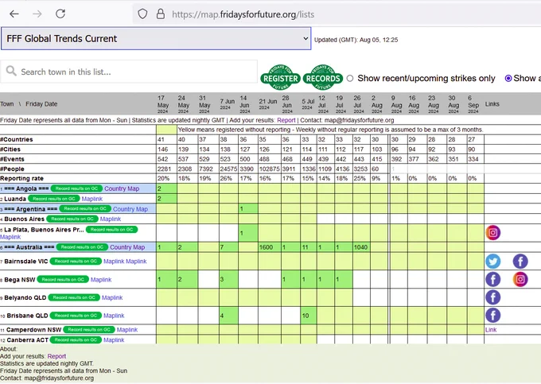This screenshot has height=384, width=541.
Task: Reload the page using the refresh icon
Action: click(60, 14)
